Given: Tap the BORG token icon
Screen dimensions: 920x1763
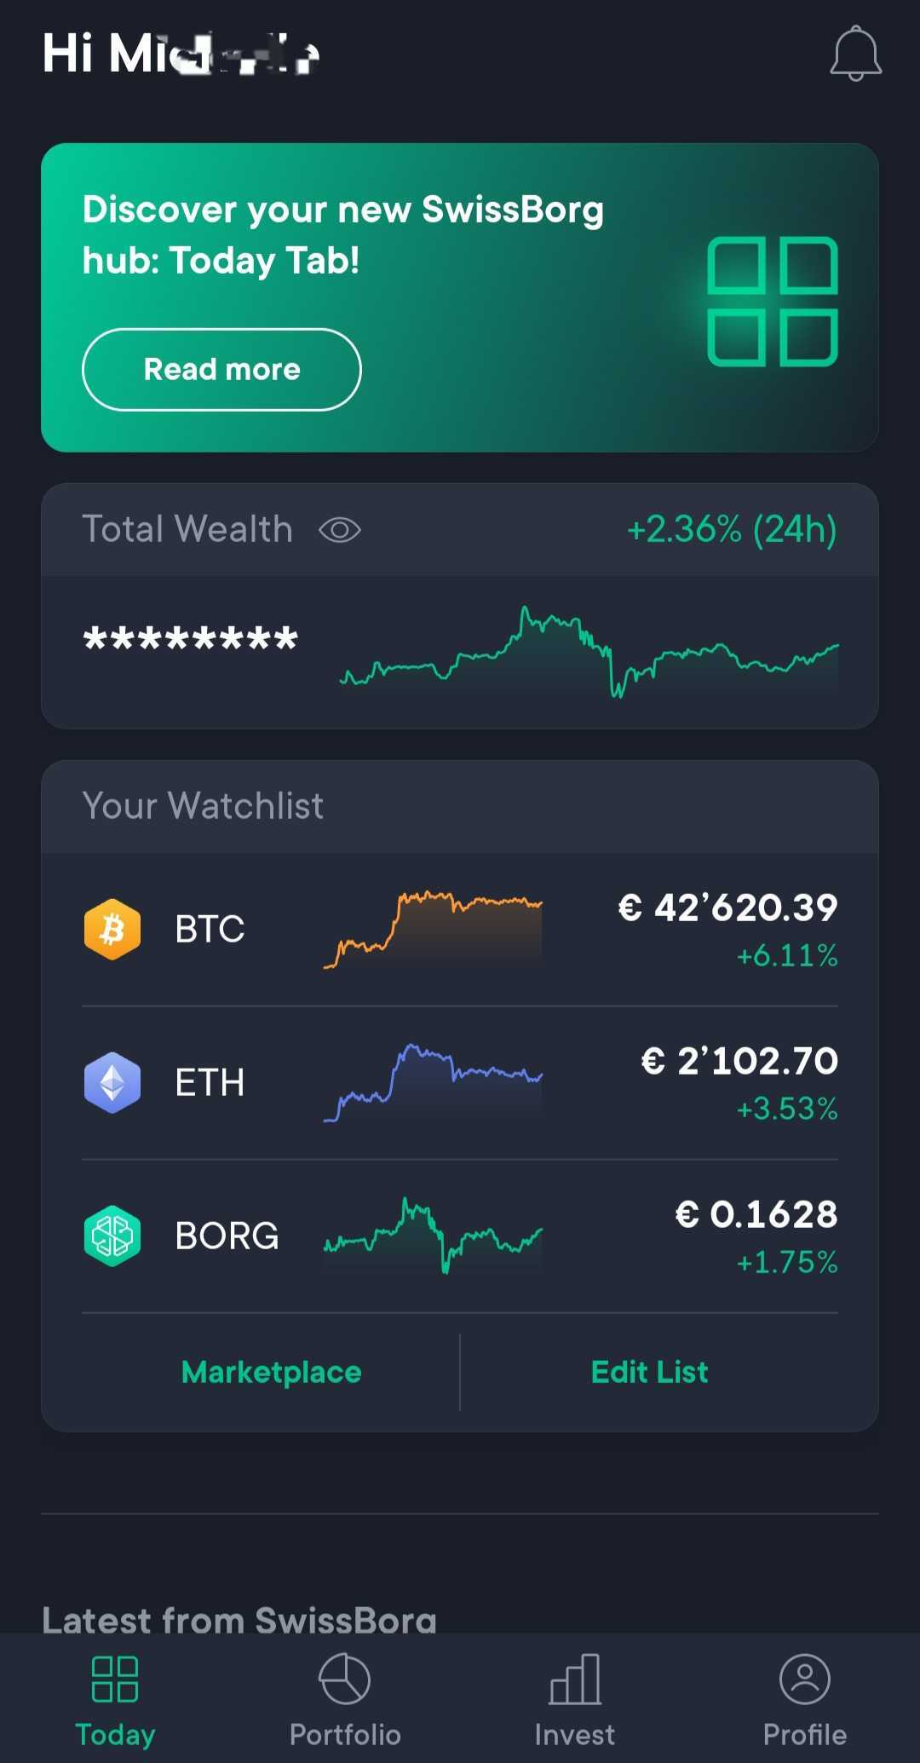Looking at the screenshot, I should [x=112, y=1236].
